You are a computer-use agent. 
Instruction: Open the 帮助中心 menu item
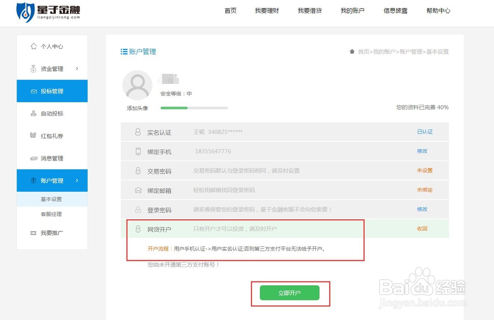point(438,10)
